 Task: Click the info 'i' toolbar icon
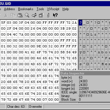pos(48,15)
